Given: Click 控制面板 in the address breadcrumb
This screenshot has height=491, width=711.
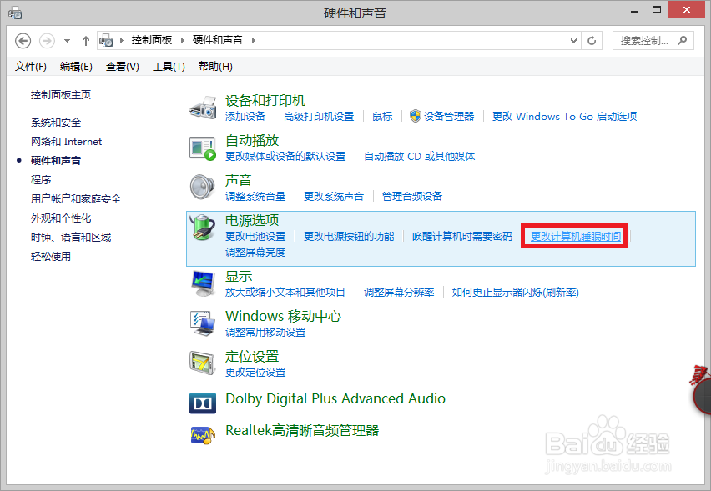Looking at the screenshot, I should coord(151,40).
